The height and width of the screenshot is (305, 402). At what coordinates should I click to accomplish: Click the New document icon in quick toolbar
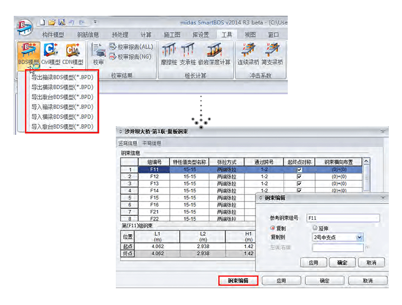point(42,23)
